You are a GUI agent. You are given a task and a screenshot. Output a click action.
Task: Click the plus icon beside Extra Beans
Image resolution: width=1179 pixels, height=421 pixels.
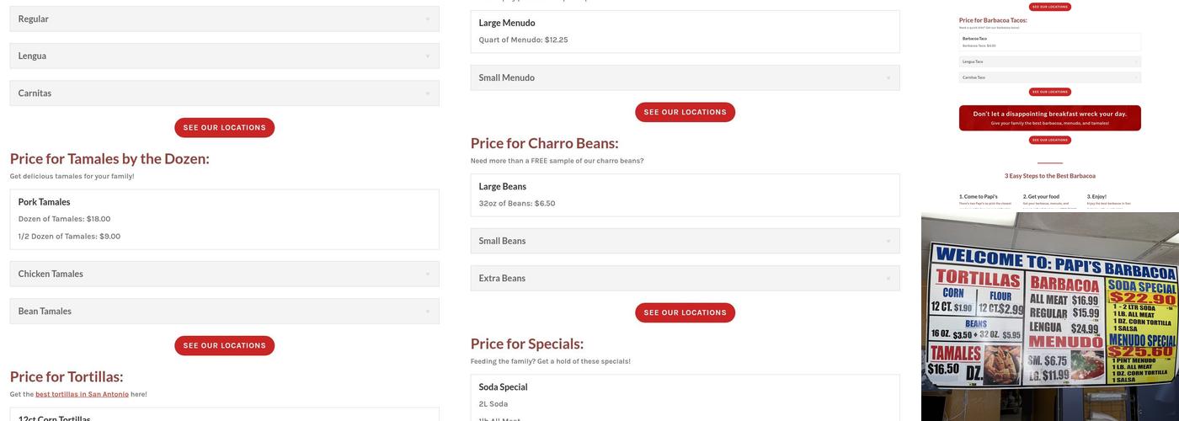tap(888, 279)
